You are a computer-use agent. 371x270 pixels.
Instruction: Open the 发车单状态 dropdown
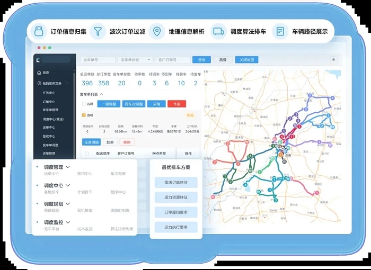[135, 60]
